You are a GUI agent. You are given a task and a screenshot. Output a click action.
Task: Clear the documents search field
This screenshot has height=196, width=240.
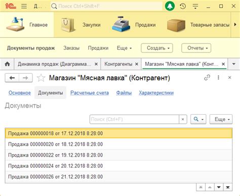click(183, 119)
